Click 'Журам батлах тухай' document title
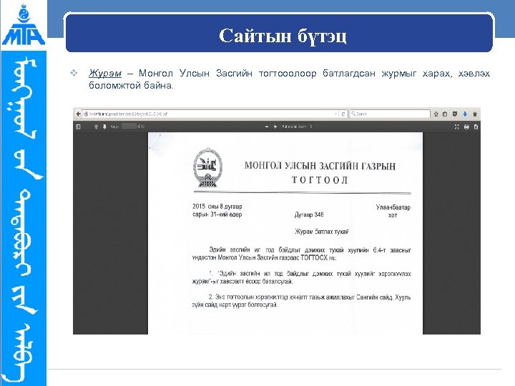The height and width of the screenshot is (386, 515). [x=322, y=232]
